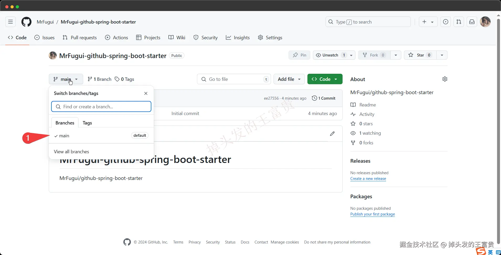Select the main branch entry

tap(101, 135)
